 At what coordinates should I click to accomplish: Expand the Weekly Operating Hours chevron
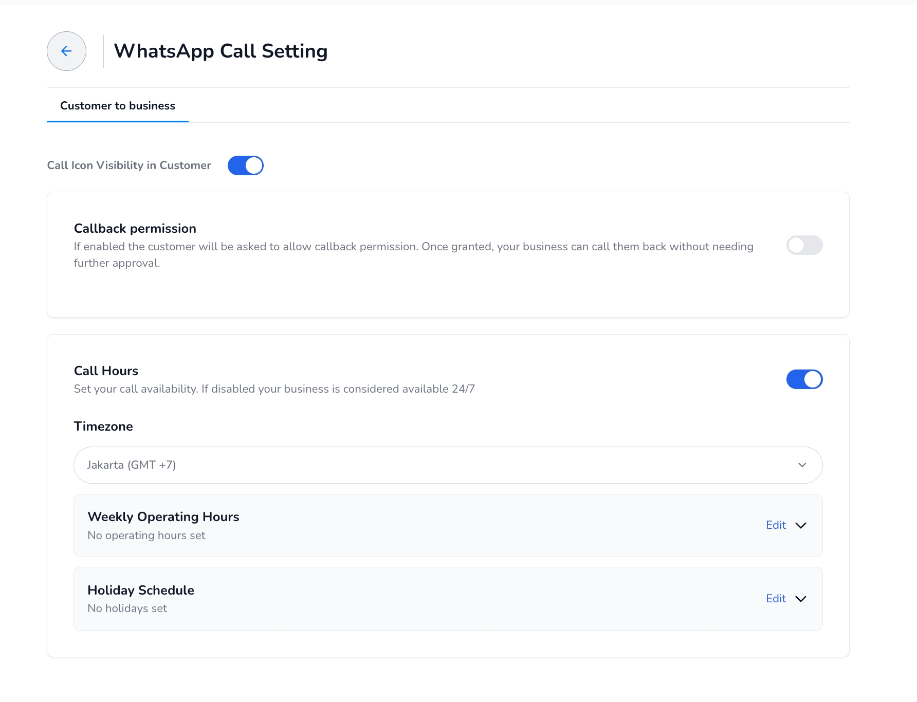(x=801, y=525)
